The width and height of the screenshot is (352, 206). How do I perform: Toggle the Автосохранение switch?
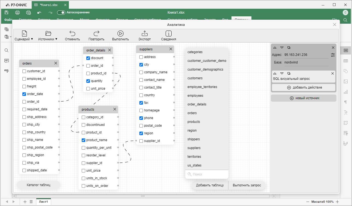61,13
